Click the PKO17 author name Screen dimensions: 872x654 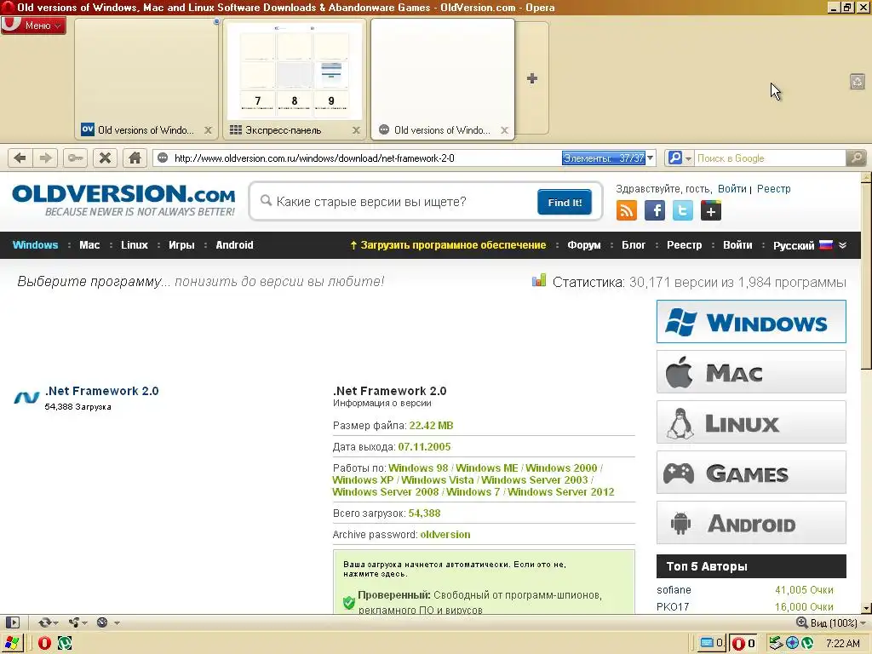(x=673, y=606)
